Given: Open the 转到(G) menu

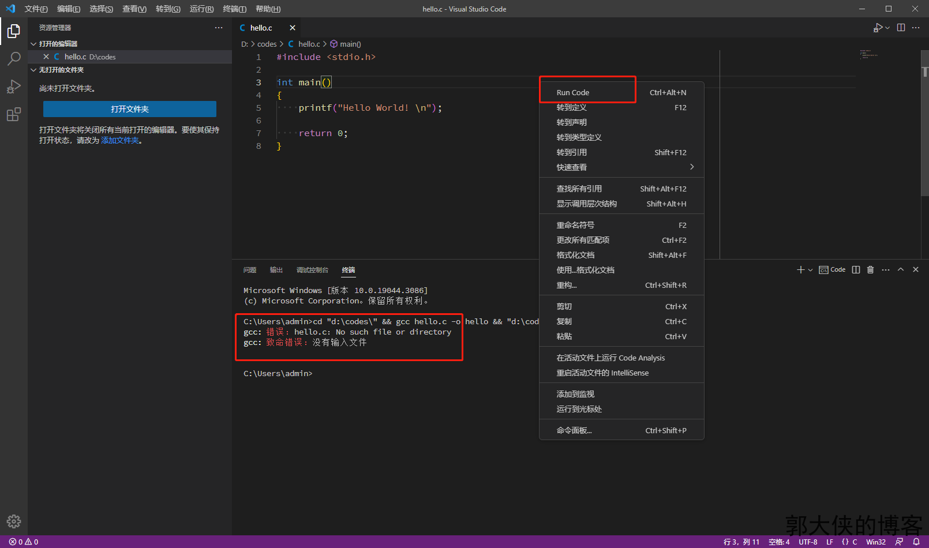Looking at the screenshot, I should click(x=168, y=9).
